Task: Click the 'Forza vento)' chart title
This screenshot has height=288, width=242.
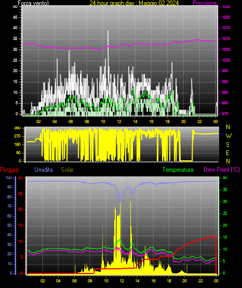Action: pyautogui.click(x=33, y=3)
